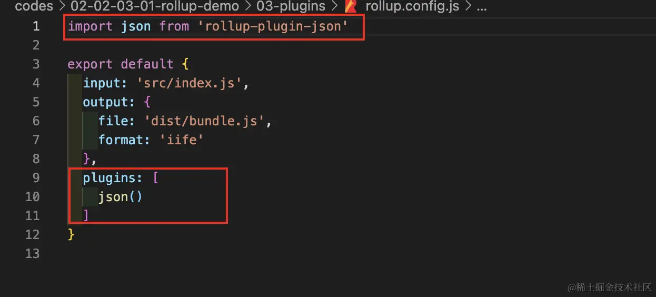The width and height of the screenshot is (656, 297).
Task: Place cursor on export default keyword
Action: pos(121,64)
